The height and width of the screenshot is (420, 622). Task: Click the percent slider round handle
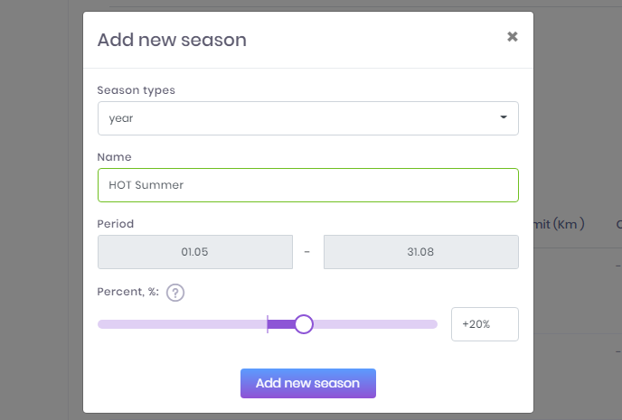click(304, 324)
